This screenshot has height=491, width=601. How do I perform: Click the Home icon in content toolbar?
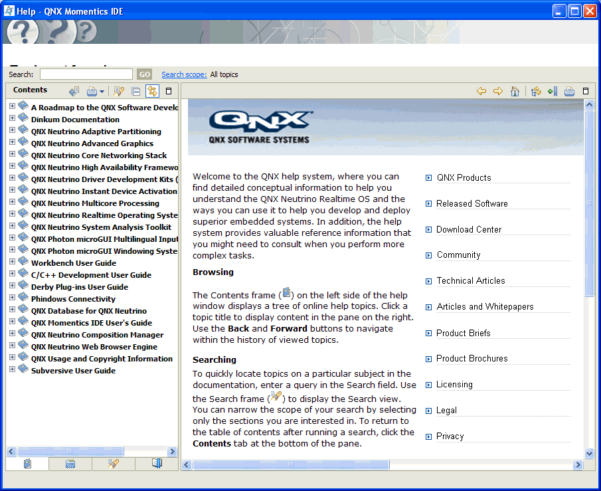pyautogui.click(x=515, y=91)
